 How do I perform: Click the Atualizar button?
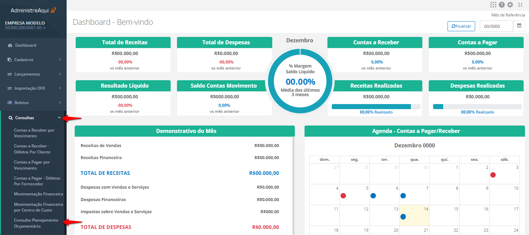461,26
